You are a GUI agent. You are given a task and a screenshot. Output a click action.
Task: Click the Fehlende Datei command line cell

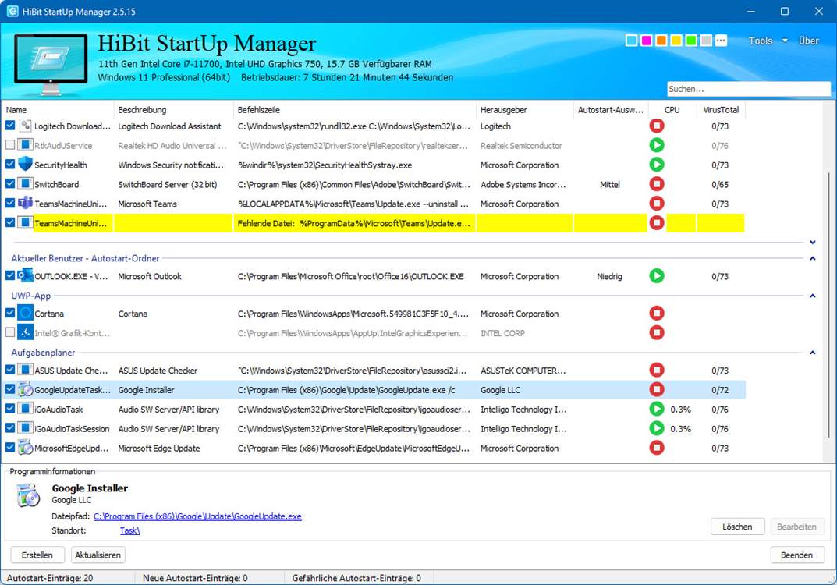click(x=354, y=223)
